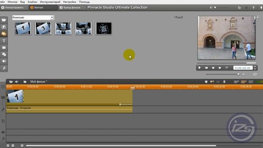Open the Вид menu
This screenshot has height=148, width=263.
[x=23, y=2]
